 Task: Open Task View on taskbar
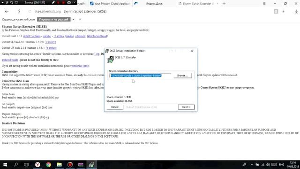tap(26, 165)
